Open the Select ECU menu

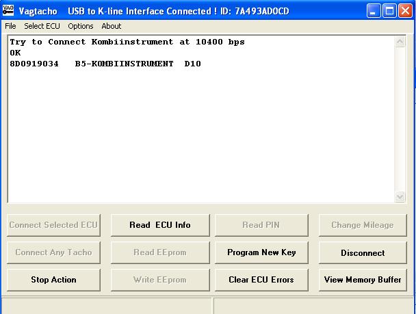coord(42,26)
